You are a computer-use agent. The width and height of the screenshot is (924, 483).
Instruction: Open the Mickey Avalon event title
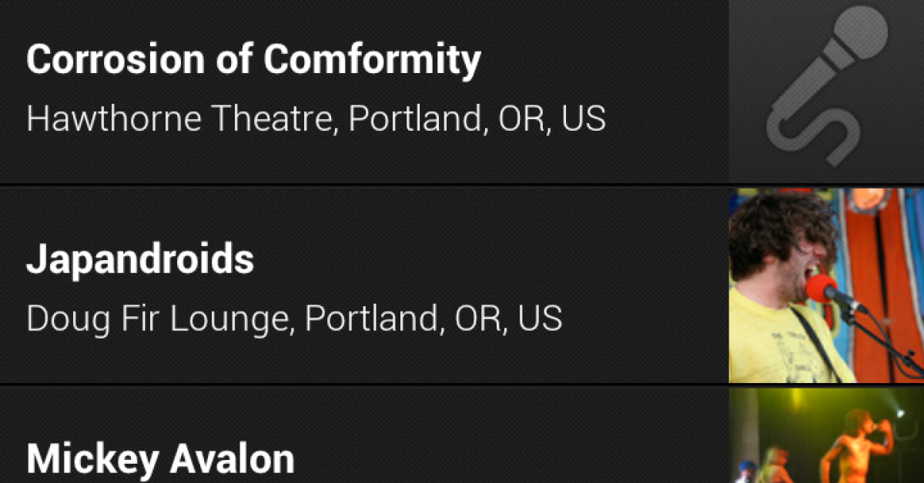[160, 459]
